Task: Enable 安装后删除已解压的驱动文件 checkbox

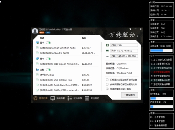Action: click(107, 84)
